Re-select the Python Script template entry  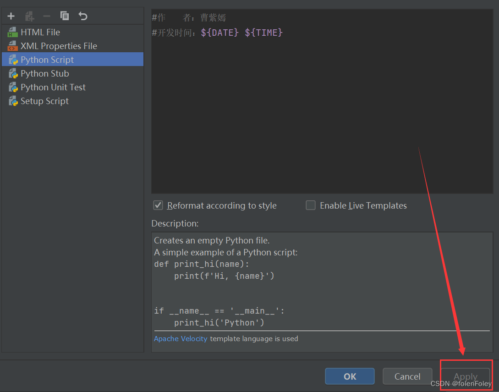[x=47, y=60]
